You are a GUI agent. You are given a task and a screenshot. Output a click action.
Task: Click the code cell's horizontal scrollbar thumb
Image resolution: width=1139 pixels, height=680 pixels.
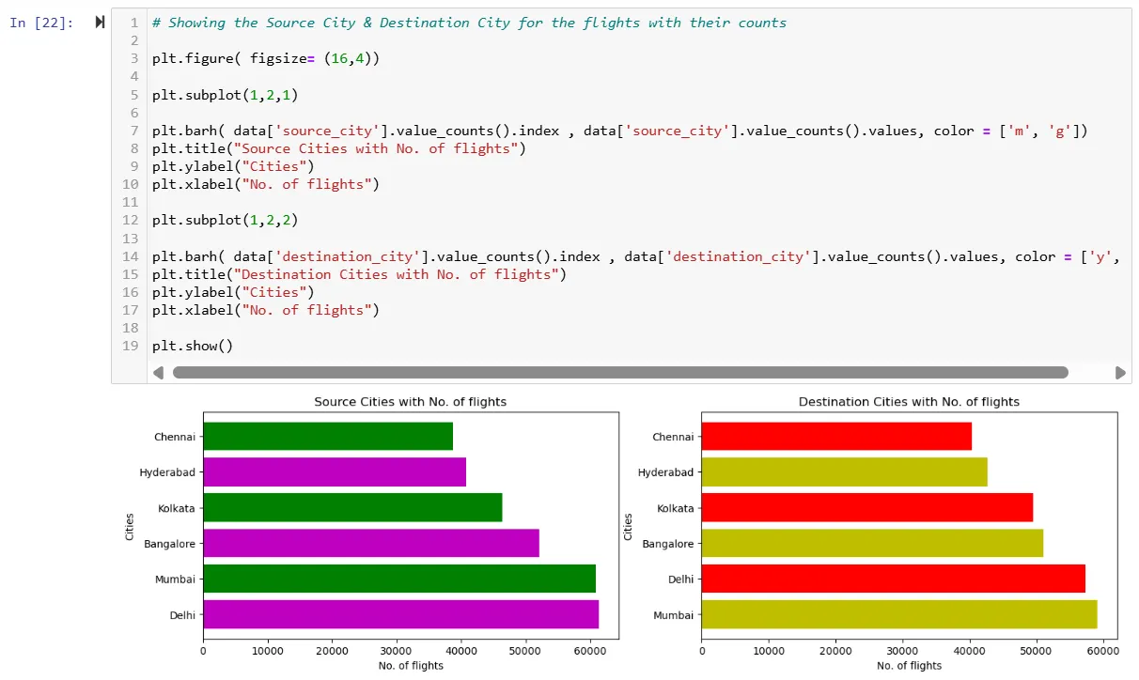point(620,373)
